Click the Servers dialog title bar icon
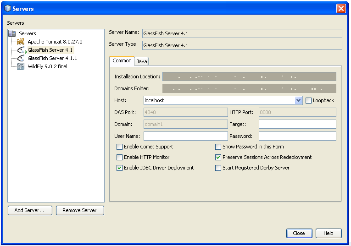The height and width of the screenshot is (246, 351). pos(8,9)
